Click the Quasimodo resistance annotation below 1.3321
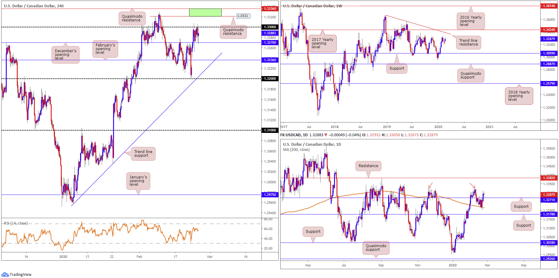Image resolution: width=559 pixels, height=278 pixels. pyautogui.click(x=233, y=32)
